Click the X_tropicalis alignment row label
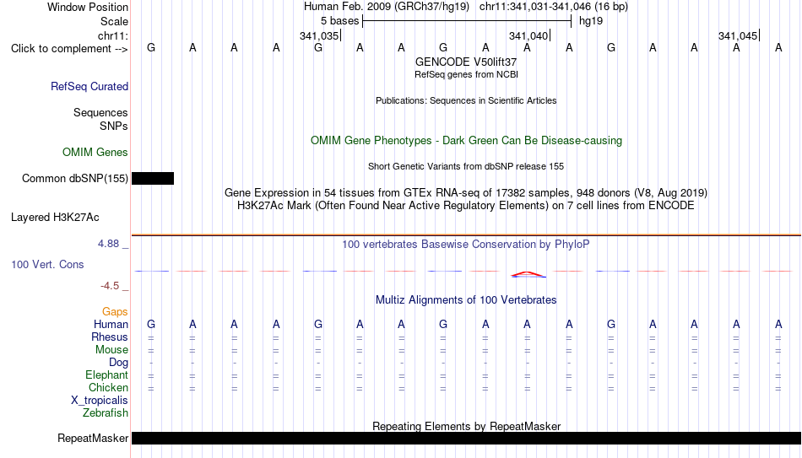The width and height of the screenshot is (802, 458). [100, 401]
